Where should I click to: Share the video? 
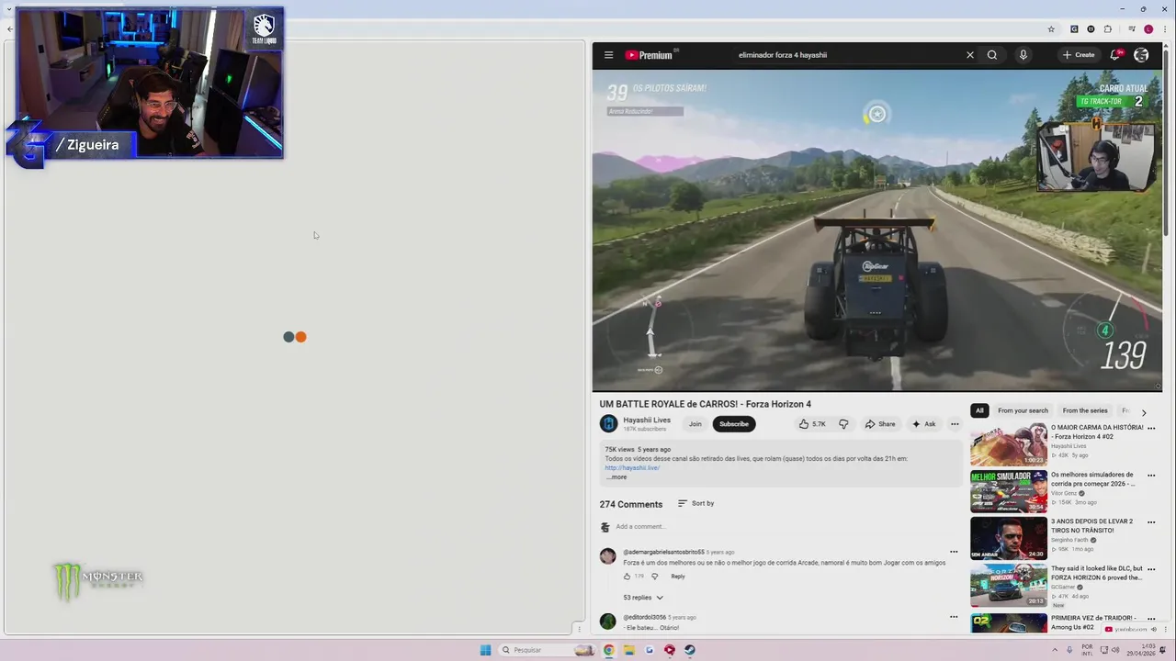coord(879,424)
